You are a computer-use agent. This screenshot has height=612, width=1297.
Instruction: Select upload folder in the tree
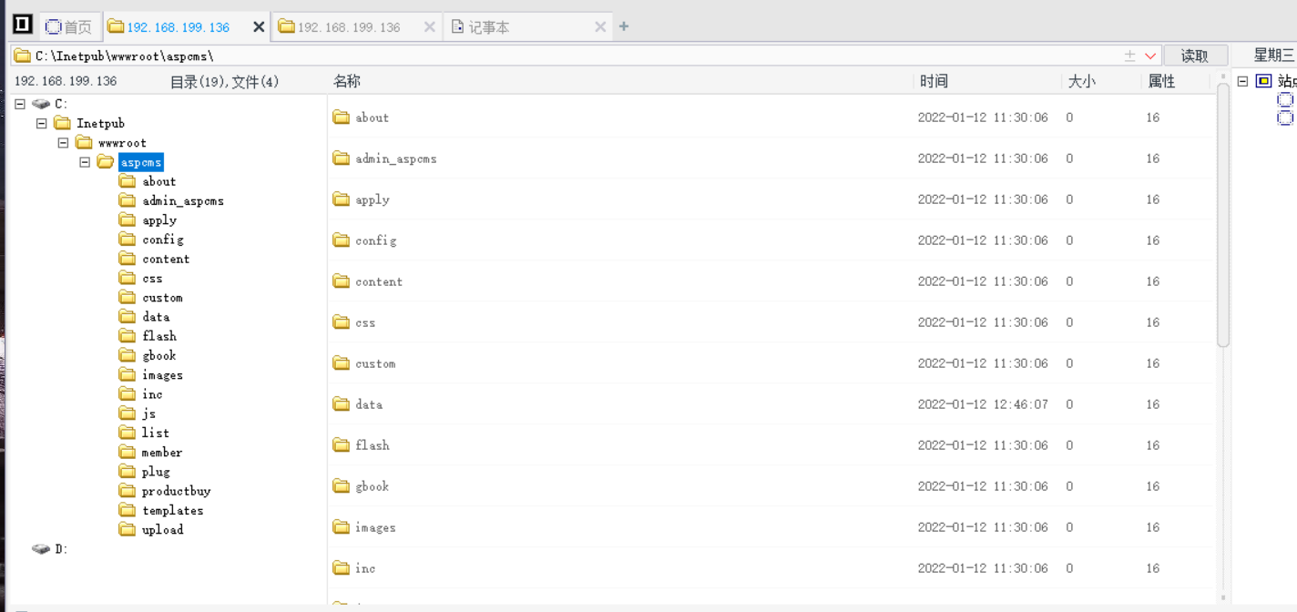[151, 530]
